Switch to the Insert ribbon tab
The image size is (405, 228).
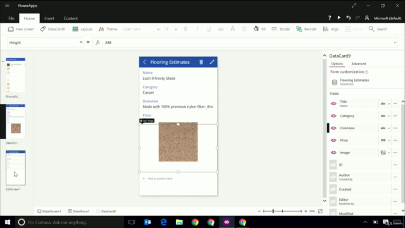coord(49,18)
